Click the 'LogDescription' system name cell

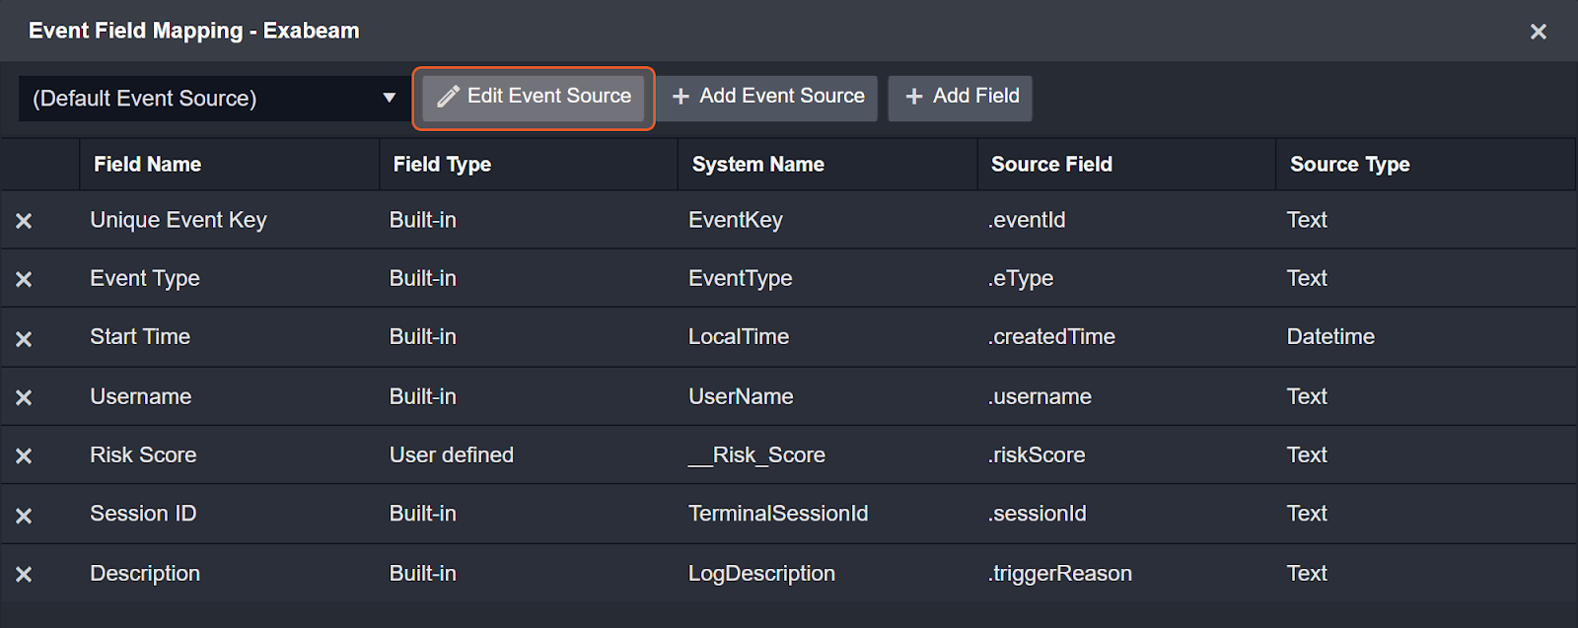(x=761, y=573)
